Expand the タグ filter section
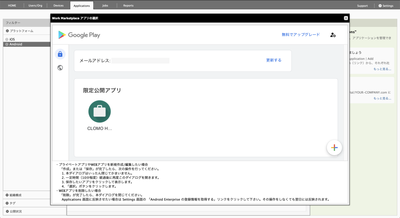400x218 pixels. [x=7, y=203]
